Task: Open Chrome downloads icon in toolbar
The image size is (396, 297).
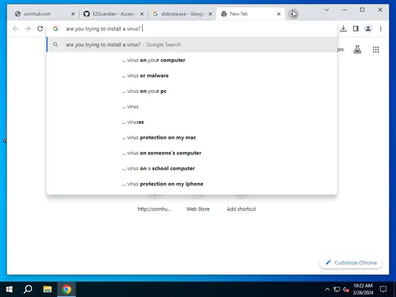Action: coord(343,29)
